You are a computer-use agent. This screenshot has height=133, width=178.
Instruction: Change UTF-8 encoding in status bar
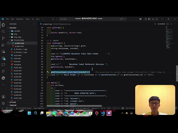pos(103,108)
